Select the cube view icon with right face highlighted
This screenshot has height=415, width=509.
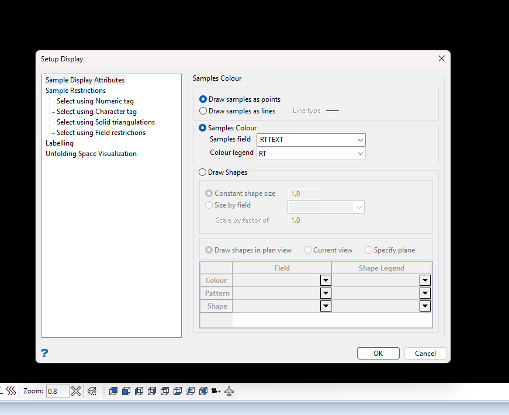click(x=152, y=391)
